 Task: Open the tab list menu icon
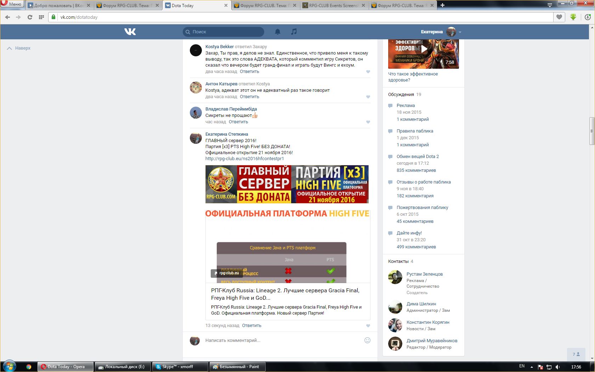click(x=550, y=5)
